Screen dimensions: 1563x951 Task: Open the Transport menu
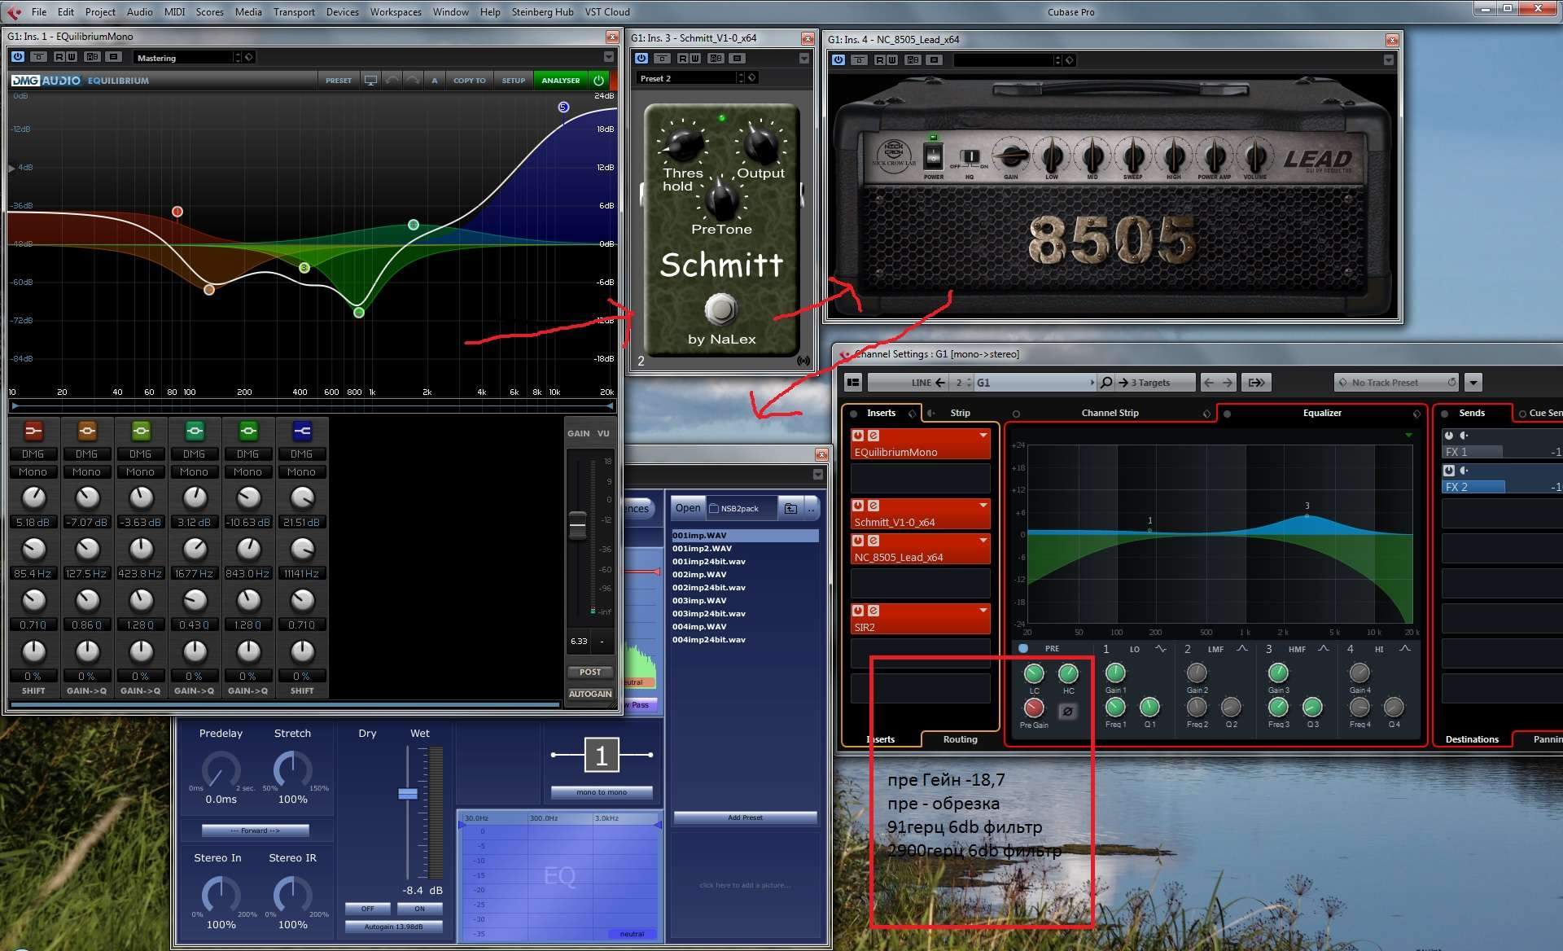pos(293,11)
